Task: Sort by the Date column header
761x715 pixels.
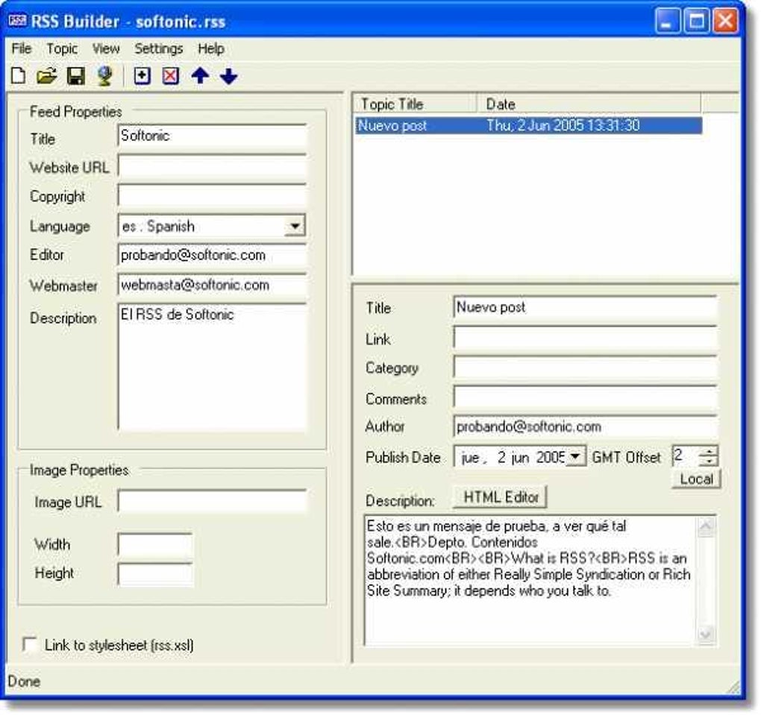Action: tap(589, 104)
